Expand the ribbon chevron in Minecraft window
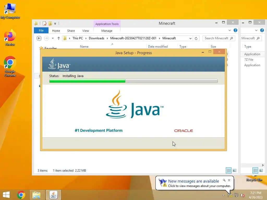The image size is (267, 200). (229, 30)
